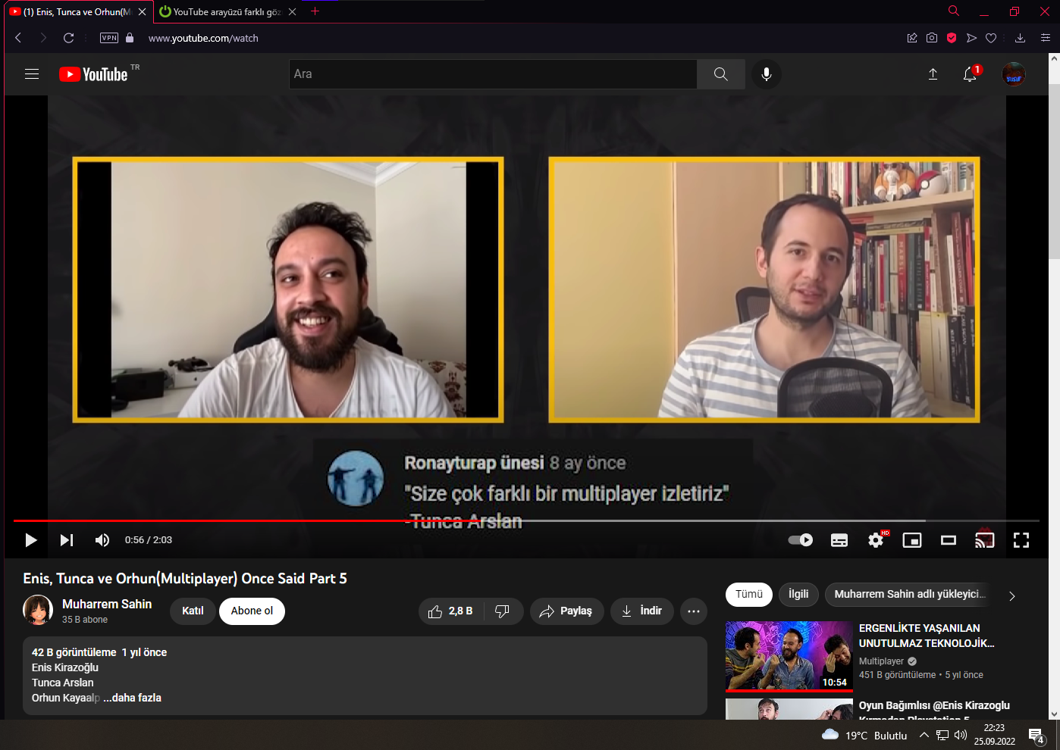Seek on the red video progress bar
1060x750 pixels.
526,521
